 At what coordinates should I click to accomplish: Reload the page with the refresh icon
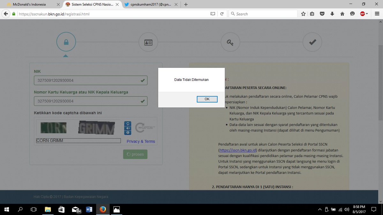click(222, 14)
